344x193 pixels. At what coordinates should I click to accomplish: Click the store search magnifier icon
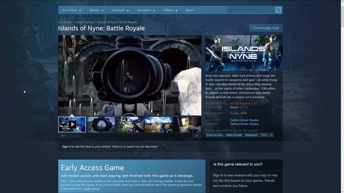(x=278, y=10)
